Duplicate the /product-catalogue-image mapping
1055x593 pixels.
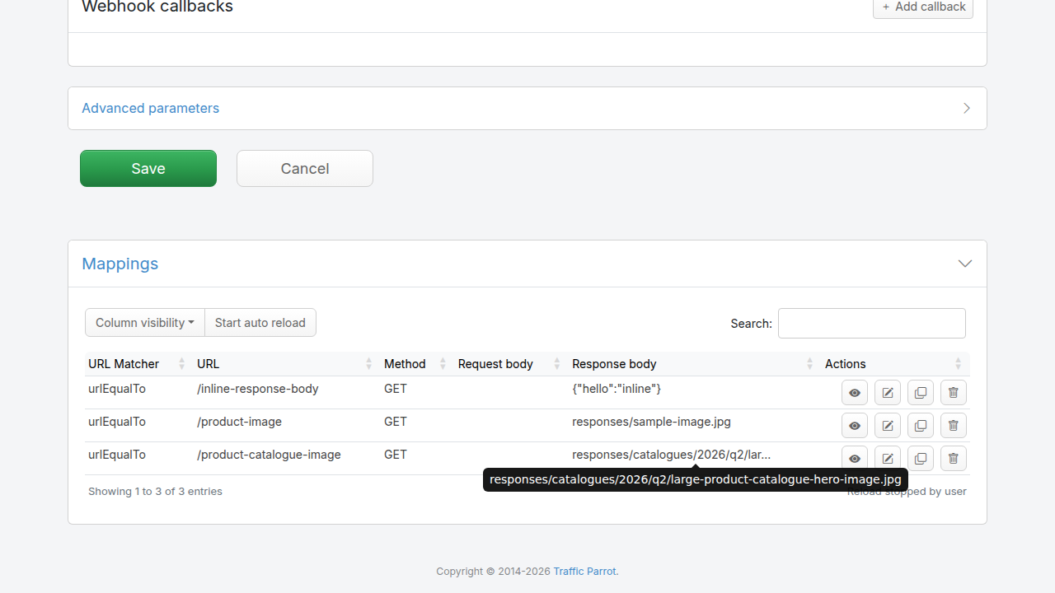921,459
